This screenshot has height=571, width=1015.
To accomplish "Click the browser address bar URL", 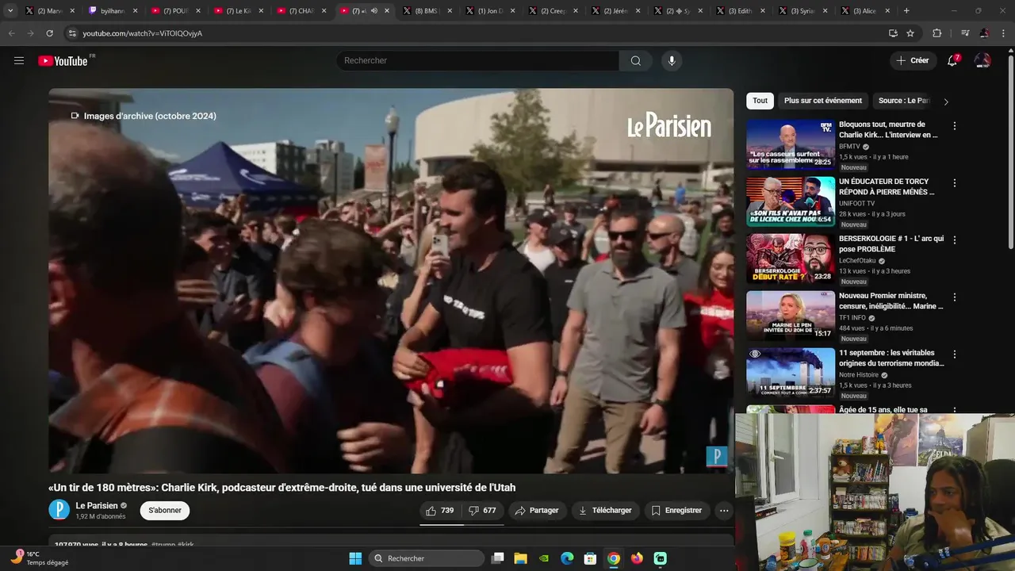I will 143,33.
